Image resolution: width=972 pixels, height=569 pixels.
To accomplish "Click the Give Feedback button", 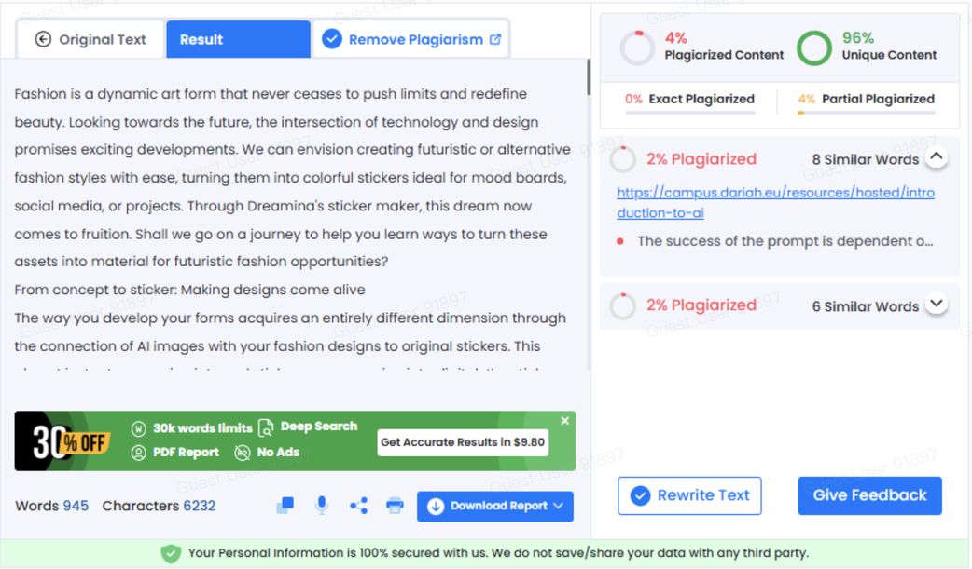I will coord(869,495).
